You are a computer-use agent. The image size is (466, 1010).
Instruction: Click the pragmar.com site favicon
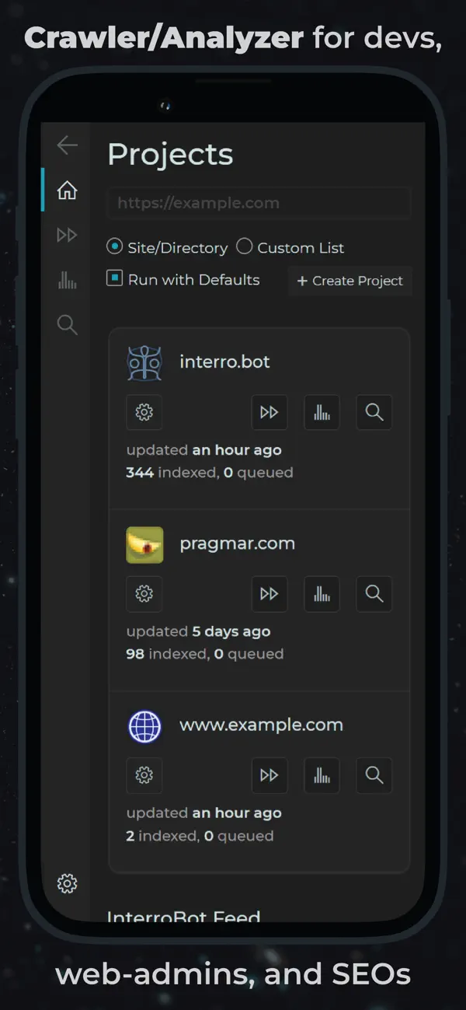144,544
